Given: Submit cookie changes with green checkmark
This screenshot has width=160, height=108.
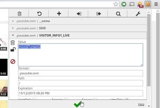Looking at the screenshot, I should [78, 104].
